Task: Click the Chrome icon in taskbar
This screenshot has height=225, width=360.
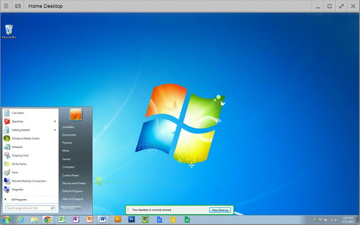Action: coord(48,219)
